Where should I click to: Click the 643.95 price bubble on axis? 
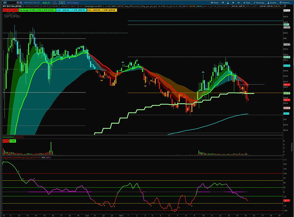[x=287, y=93]
